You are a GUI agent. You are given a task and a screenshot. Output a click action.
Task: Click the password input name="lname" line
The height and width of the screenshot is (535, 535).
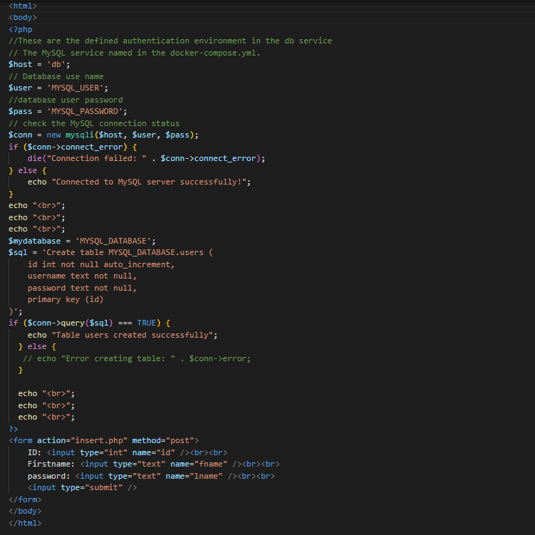[151, 477]
